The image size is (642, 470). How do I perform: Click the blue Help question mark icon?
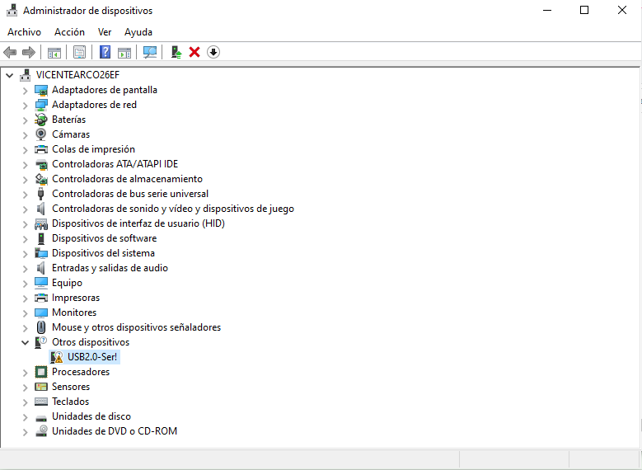[x=105, y=52]
